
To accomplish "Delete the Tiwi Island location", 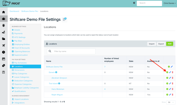I will click(172, 83).
